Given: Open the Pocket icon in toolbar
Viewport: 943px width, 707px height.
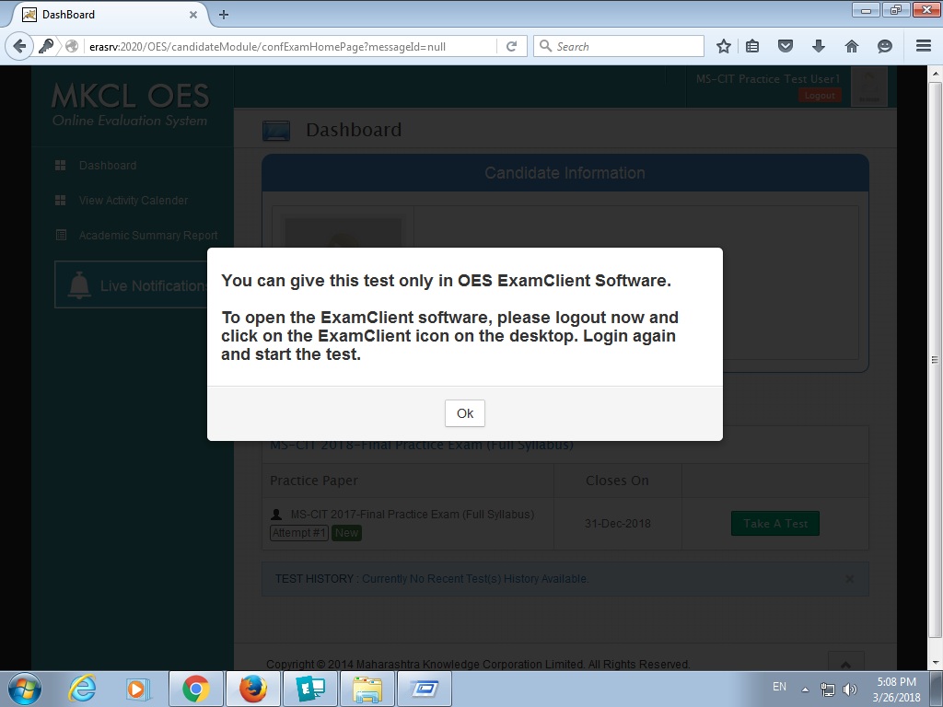Looking at the screenshot, I should point(786,46).
